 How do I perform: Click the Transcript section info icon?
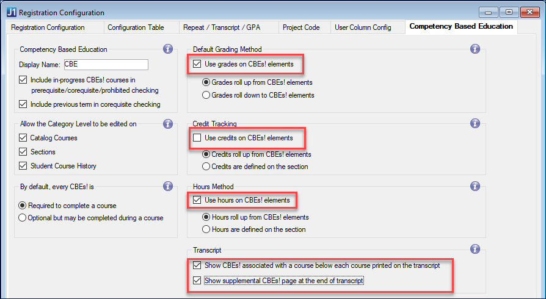475,249
